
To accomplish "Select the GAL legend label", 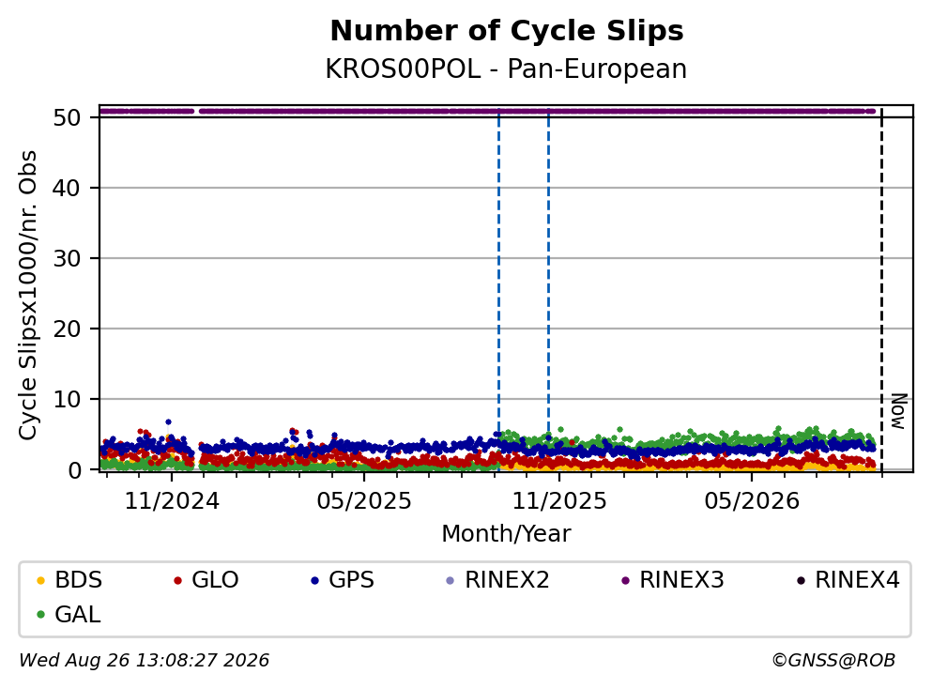I will coord(78,615).
